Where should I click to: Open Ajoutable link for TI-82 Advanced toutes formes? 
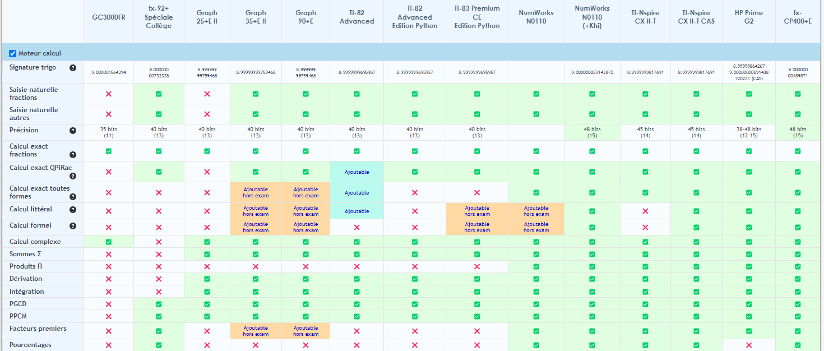(357, 193)
